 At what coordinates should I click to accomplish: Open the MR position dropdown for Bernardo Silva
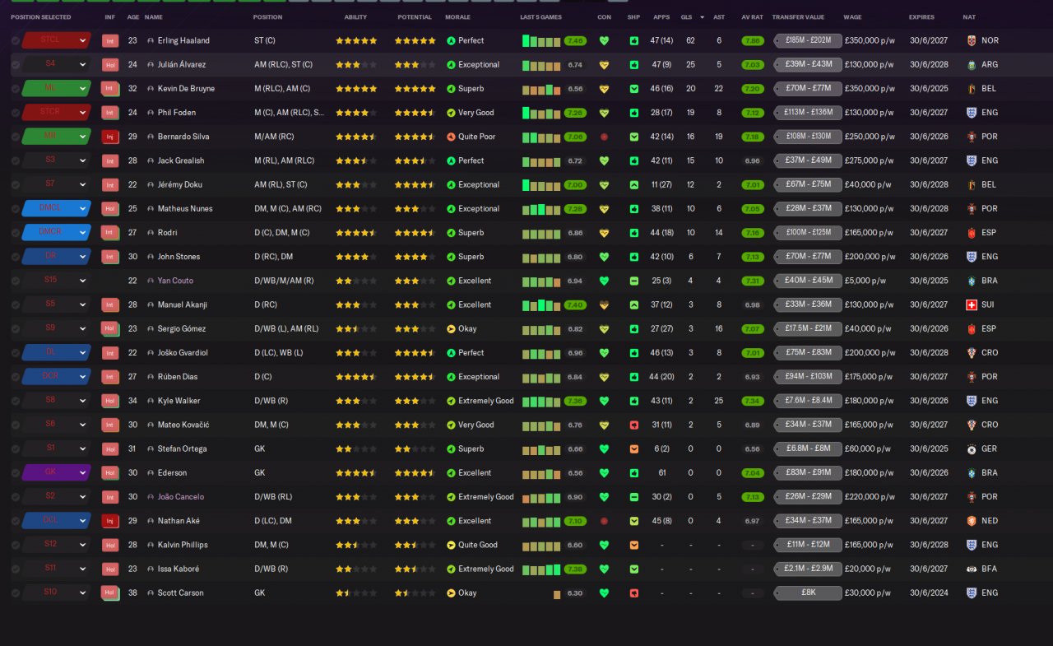coord(56,137)
